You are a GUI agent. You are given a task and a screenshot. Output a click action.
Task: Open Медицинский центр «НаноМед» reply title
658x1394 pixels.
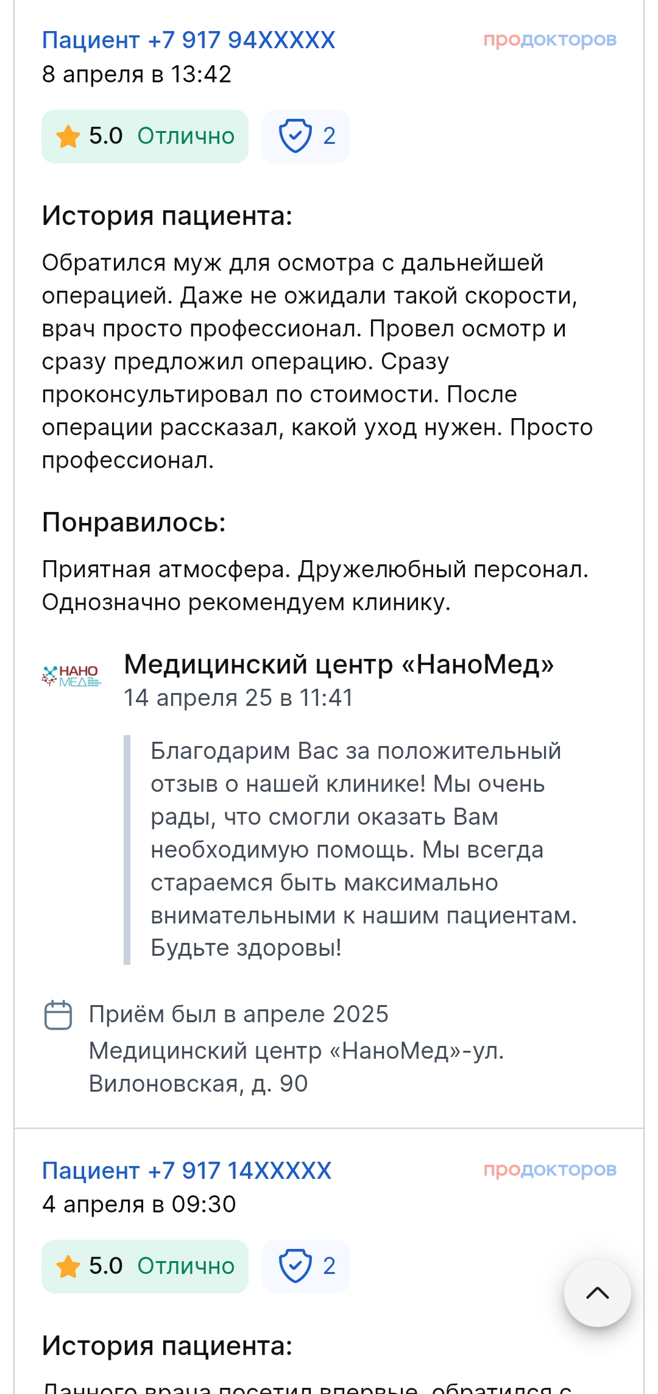339,664
